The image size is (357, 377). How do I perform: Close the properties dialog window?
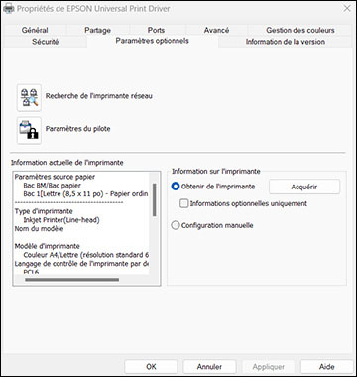(x=347, y=9)
